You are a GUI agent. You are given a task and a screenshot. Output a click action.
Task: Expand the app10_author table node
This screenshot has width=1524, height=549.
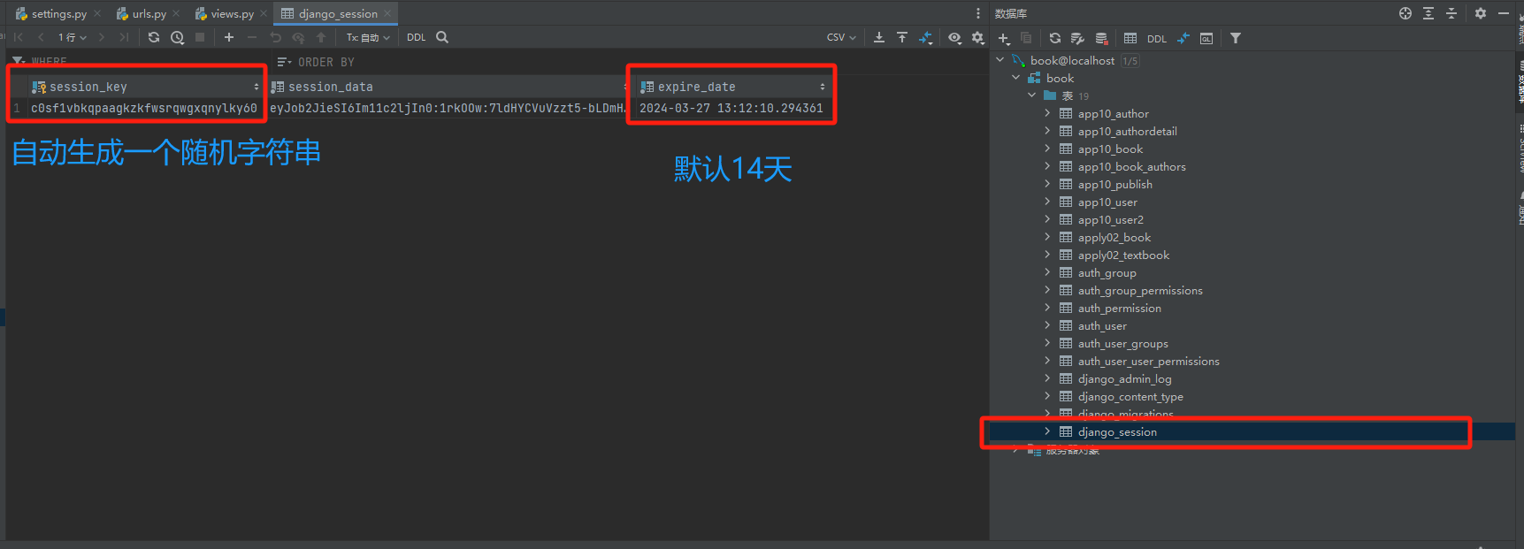[1048, 113]
